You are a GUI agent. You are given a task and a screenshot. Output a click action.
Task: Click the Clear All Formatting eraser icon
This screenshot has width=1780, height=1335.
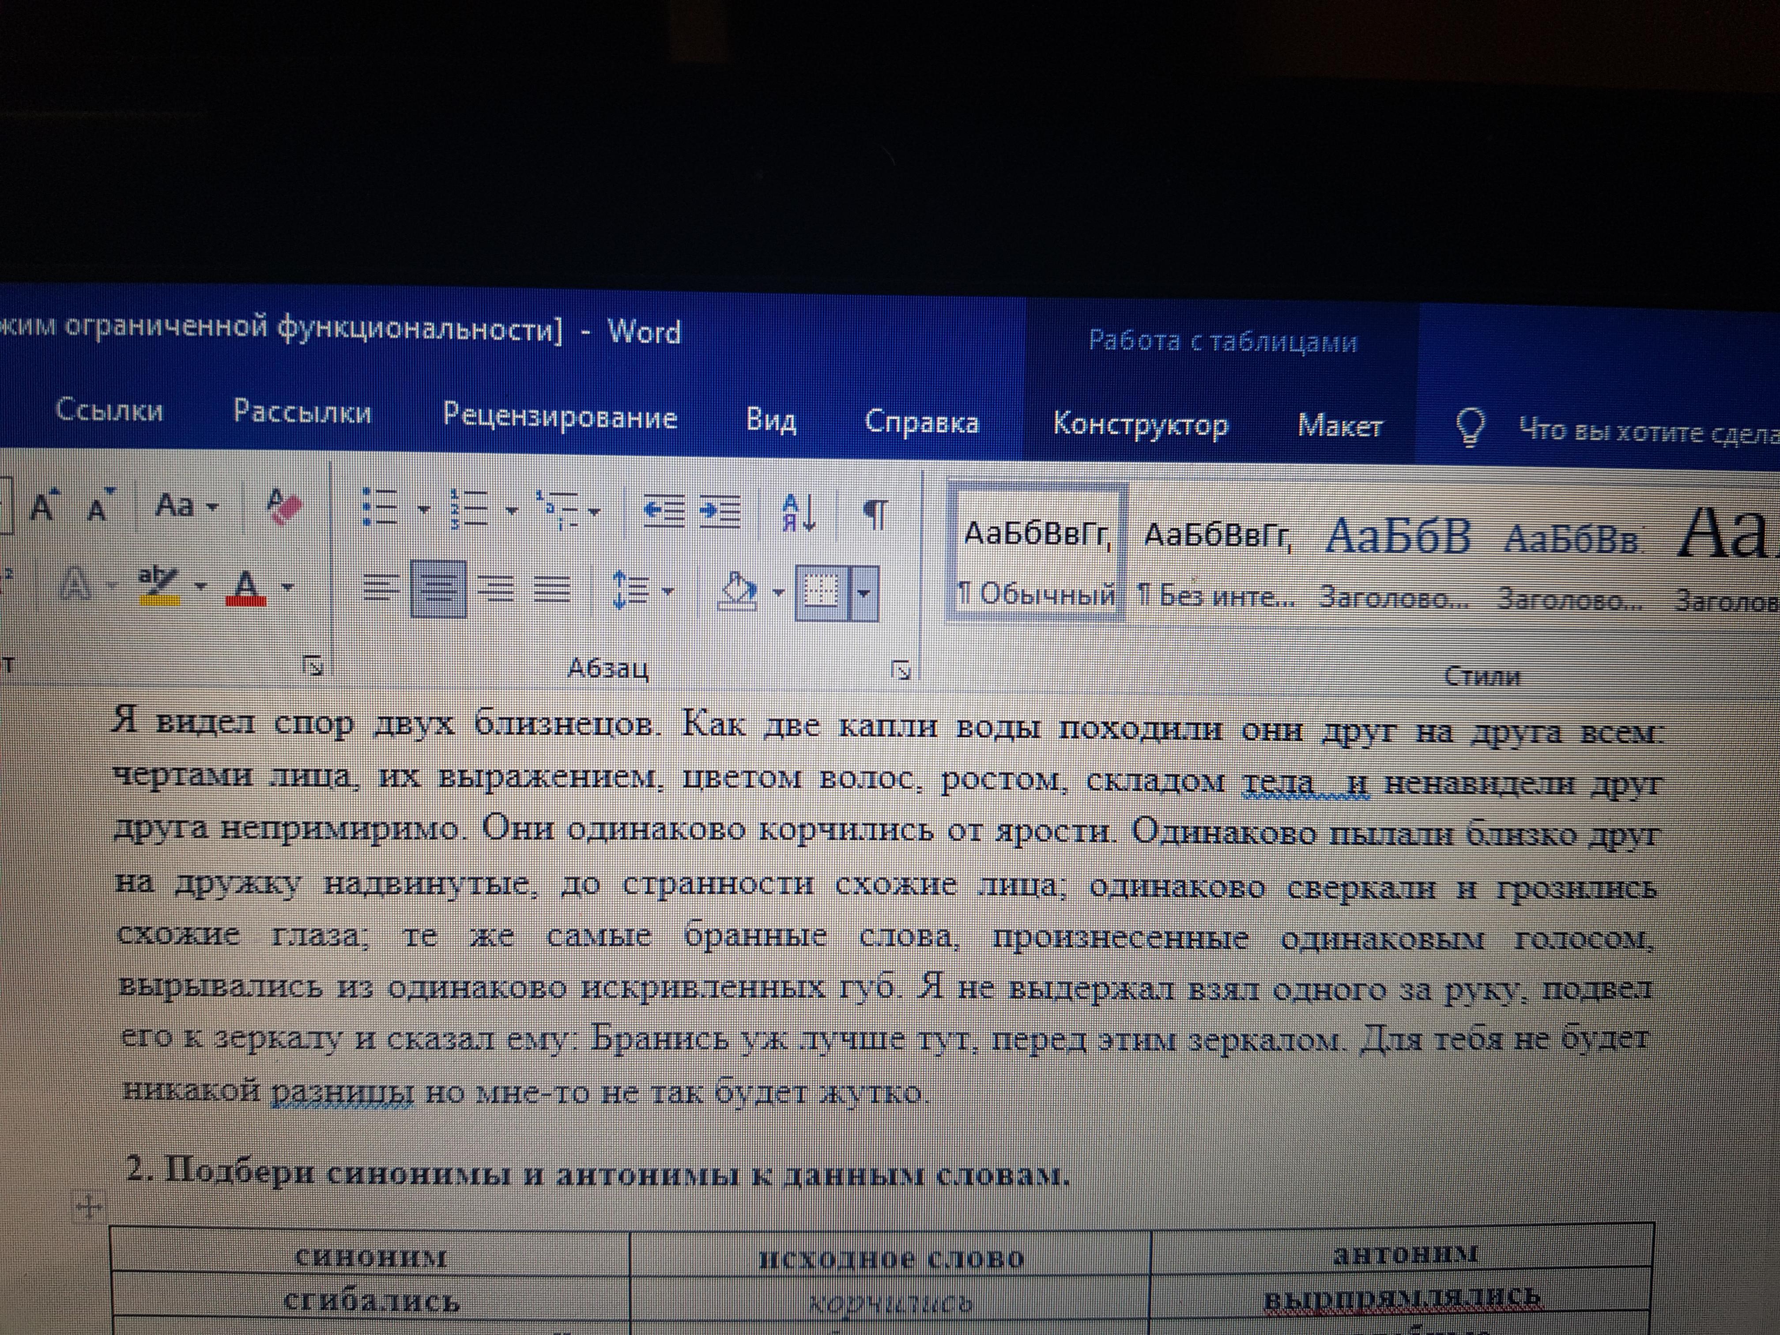(284, 507)
